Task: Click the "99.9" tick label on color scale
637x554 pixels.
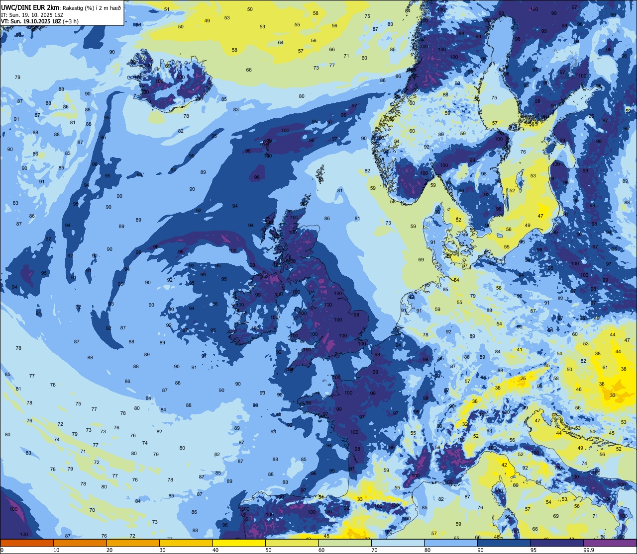Action: [x=589, y=550]
